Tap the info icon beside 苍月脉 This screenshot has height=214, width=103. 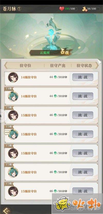coord(20,9)
